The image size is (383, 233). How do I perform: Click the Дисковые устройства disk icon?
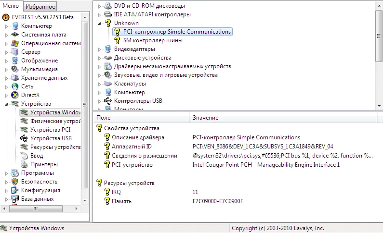(108, 58)
